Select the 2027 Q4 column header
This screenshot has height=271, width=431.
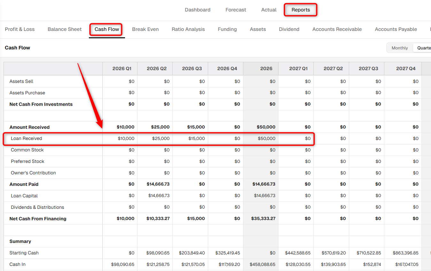click(x=403, y=69)
